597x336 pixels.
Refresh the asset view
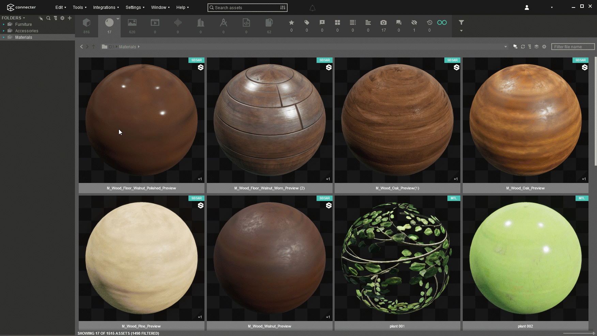523,47
